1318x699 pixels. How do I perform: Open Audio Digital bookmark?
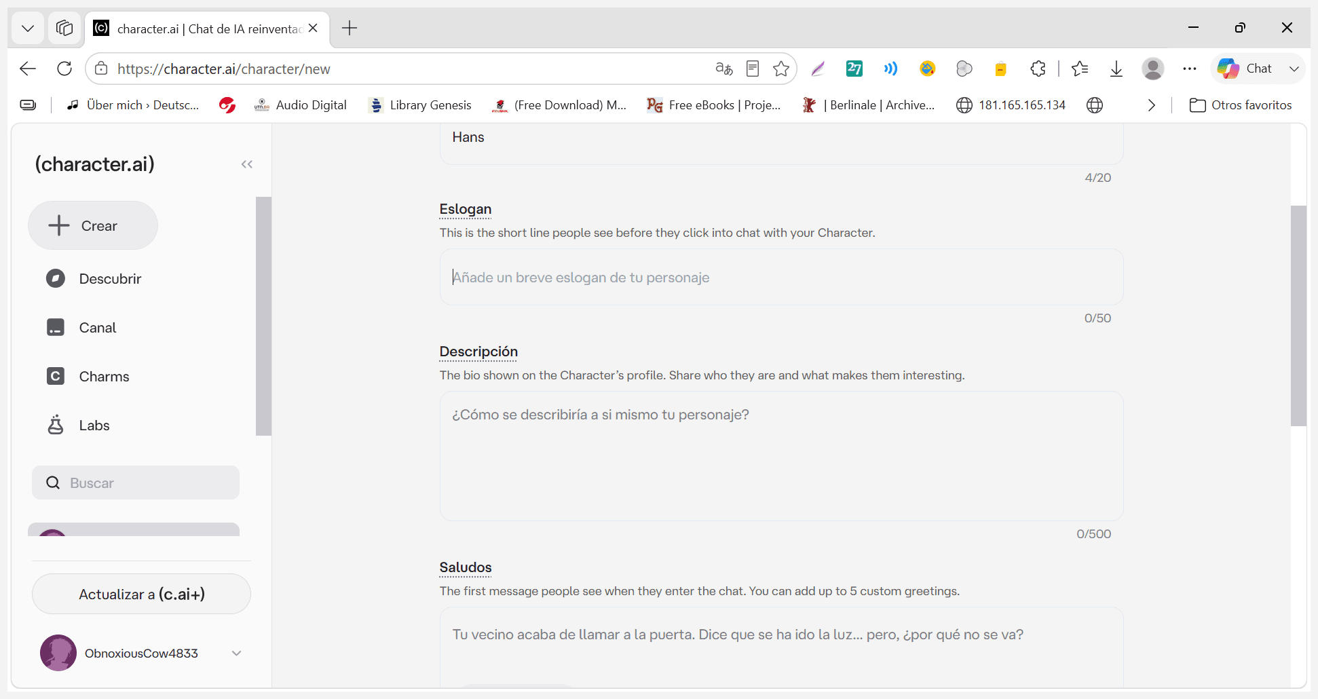pos(300,105)
